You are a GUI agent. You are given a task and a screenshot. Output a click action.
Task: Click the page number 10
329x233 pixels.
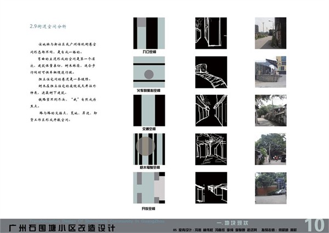click(314, 224)
